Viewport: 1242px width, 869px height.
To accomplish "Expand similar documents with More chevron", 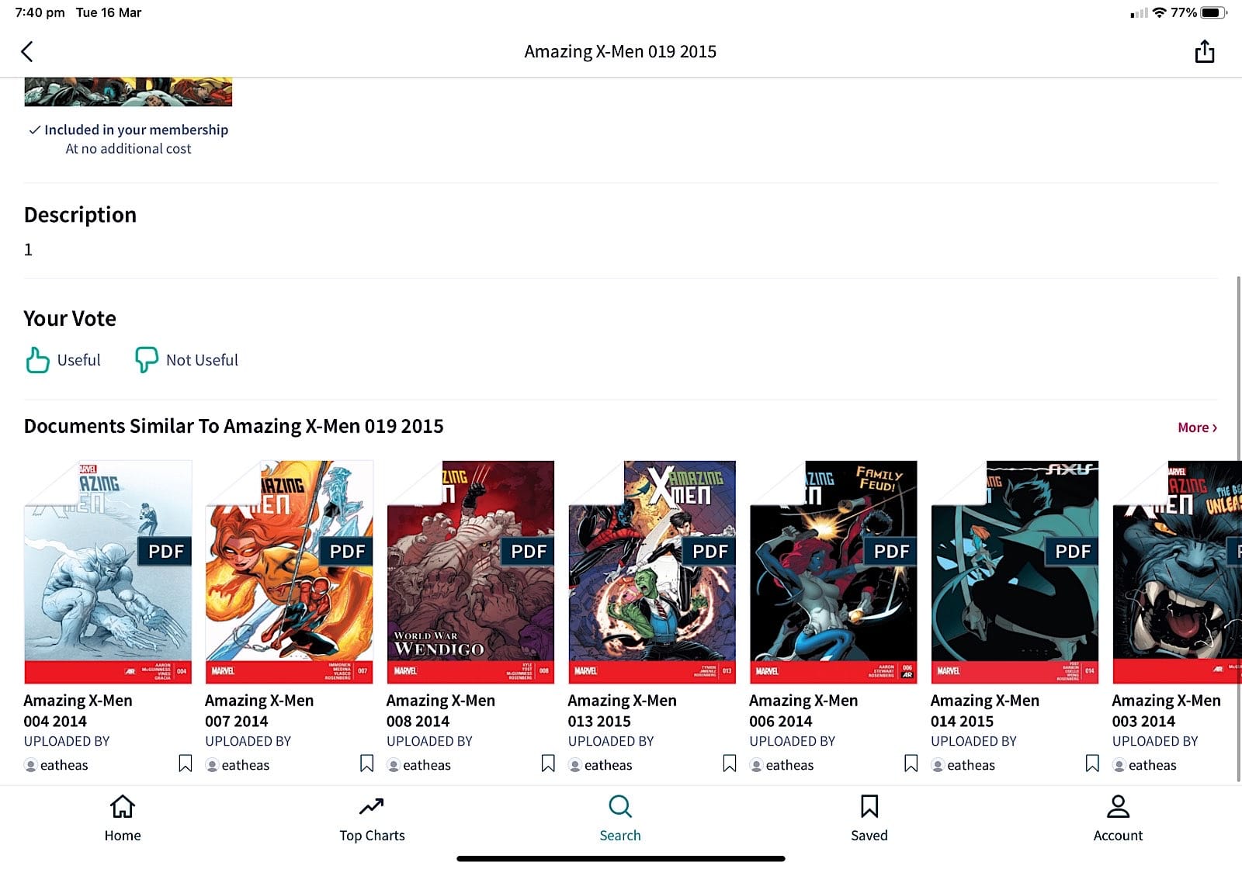I will click(1198, 428).
